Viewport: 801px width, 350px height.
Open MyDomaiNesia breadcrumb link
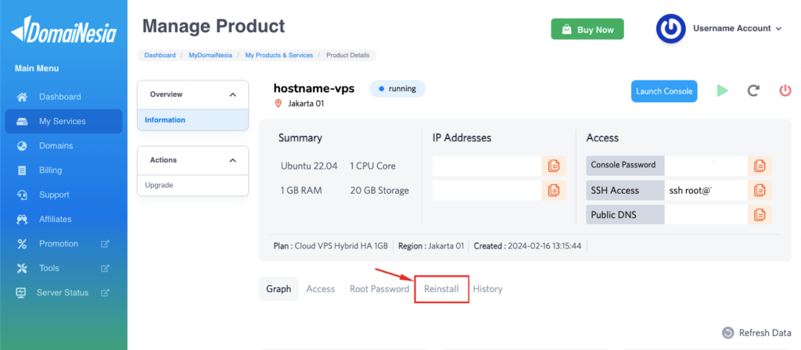point(210,55)
